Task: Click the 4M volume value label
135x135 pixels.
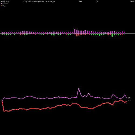Action: (129, 98)
